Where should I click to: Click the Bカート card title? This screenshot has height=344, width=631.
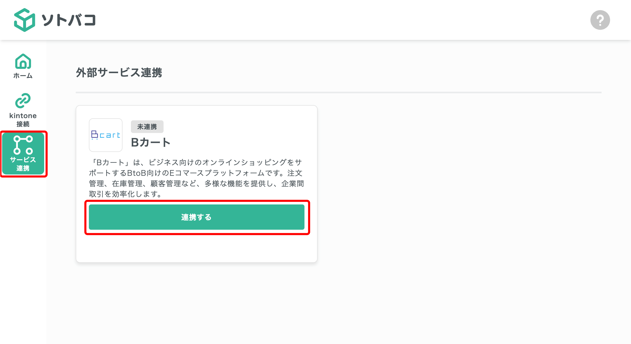151,142
